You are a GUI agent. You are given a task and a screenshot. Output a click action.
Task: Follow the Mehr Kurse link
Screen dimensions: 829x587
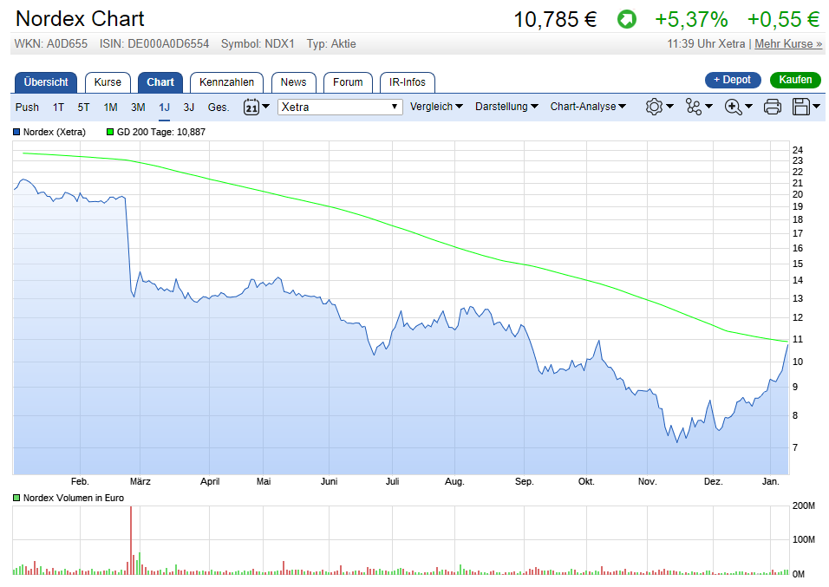[788, 44]
